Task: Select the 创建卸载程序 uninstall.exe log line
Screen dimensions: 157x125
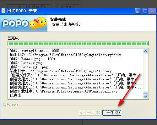Action: point(64,91)
